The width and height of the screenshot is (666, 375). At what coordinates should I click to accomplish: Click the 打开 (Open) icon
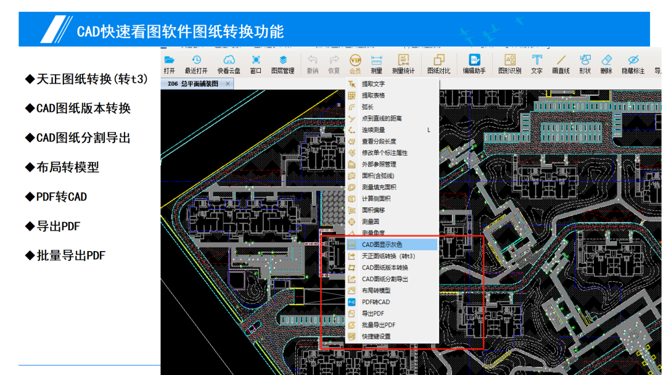point(170,64)
